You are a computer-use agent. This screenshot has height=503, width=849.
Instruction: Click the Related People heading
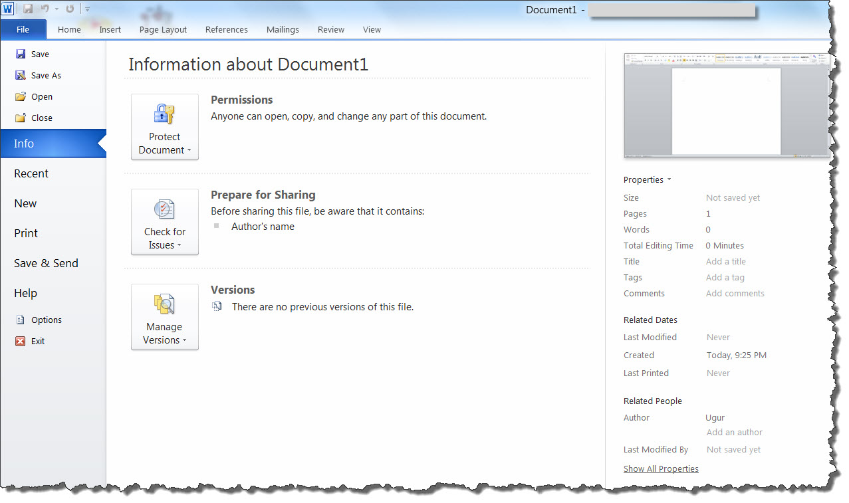tap(653, 401)
